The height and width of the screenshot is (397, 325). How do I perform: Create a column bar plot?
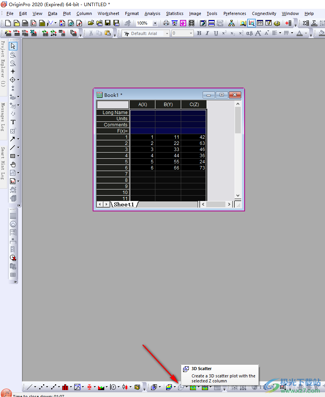coord(65,387)
